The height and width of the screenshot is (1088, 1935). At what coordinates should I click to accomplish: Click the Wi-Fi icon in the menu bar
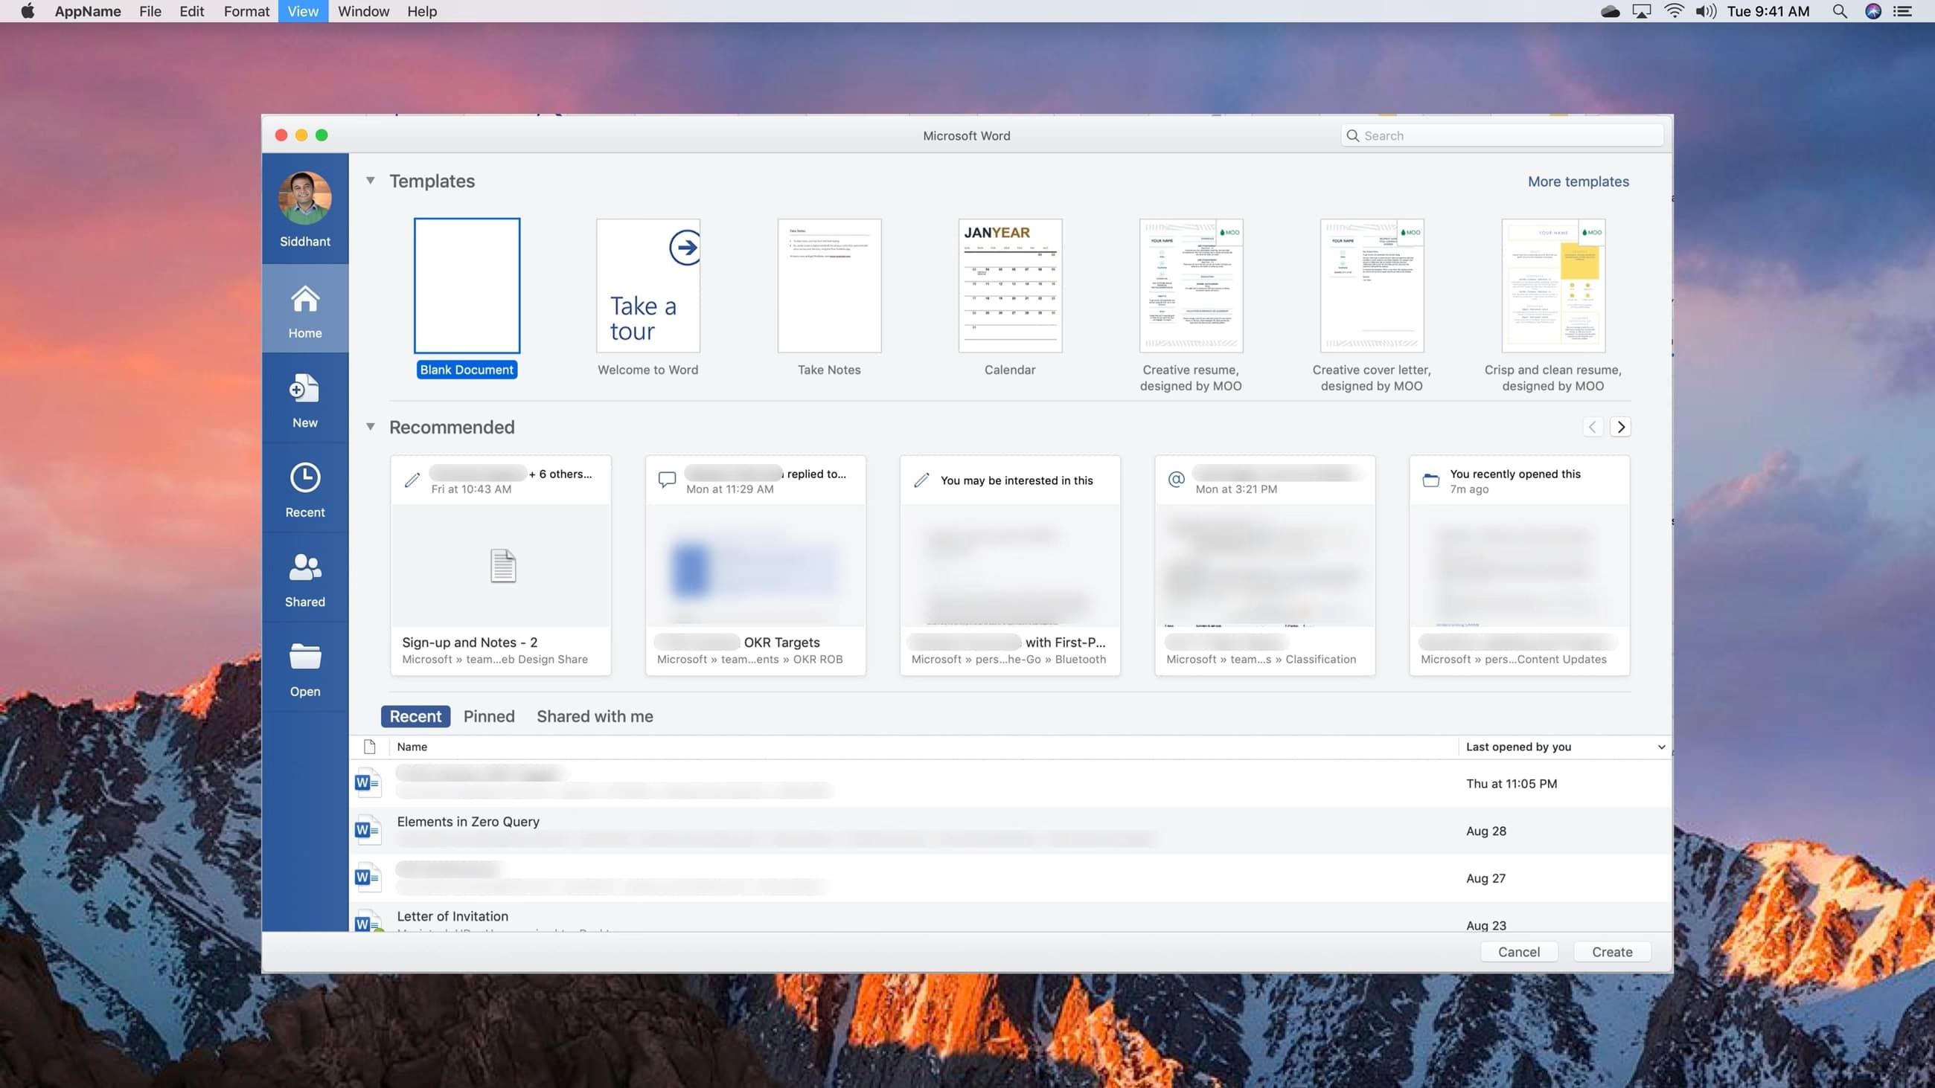1674,11
